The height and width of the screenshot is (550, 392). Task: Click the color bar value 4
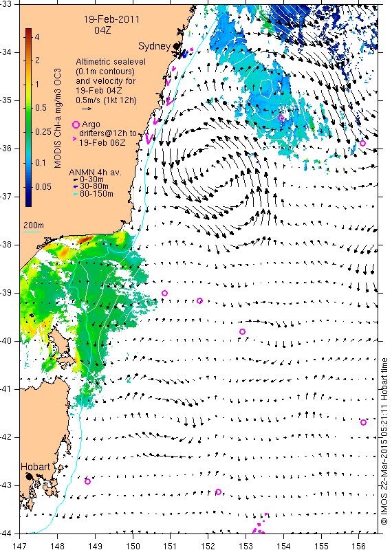click(37, 37)
